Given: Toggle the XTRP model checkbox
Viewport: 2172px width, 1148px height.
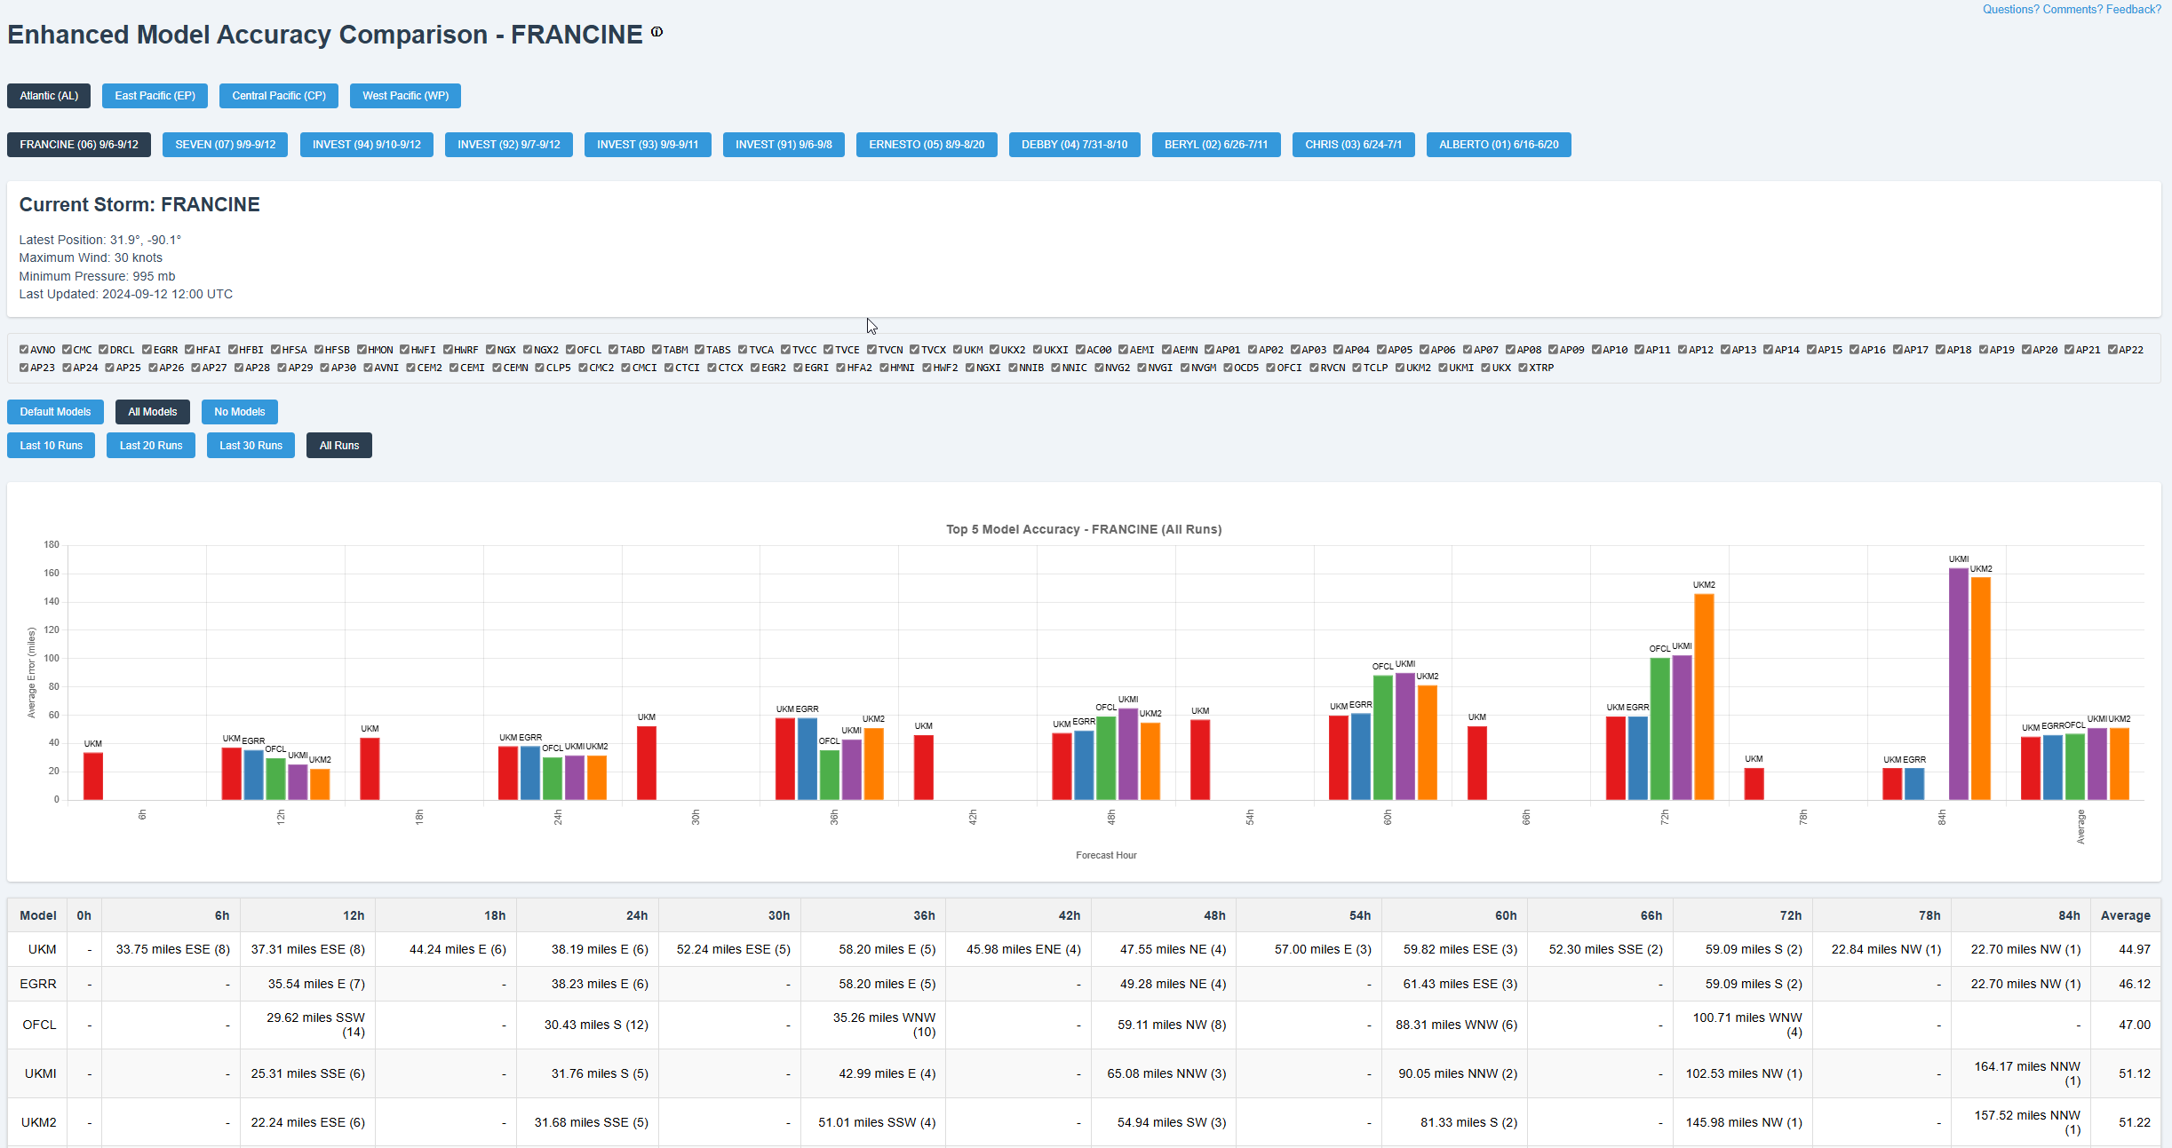Looking at the screenshot, I should click(x=1523, y=368).
